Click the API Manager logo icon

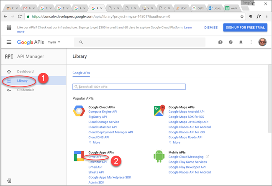[x=9, y=56]
